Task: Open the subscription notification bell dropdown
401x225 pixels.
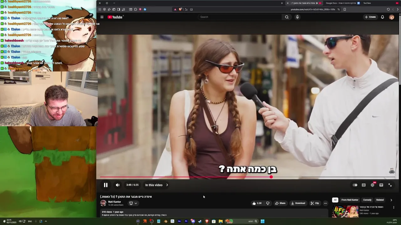Action: (x=133, y=203)
